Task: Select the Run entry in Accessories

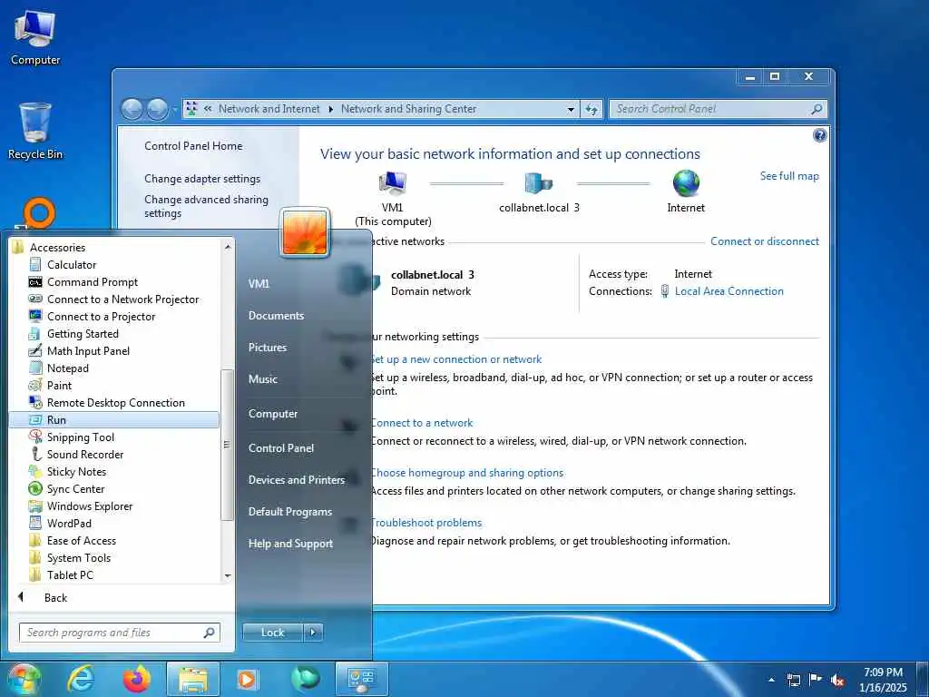Action: (x=114, y=419)
